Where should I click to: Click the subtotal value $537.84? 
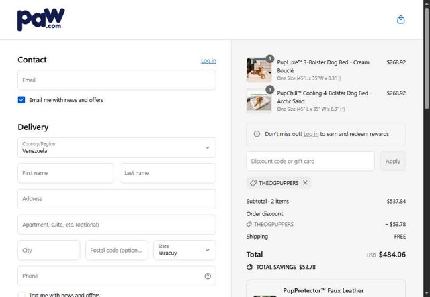(x=396, y=202)
